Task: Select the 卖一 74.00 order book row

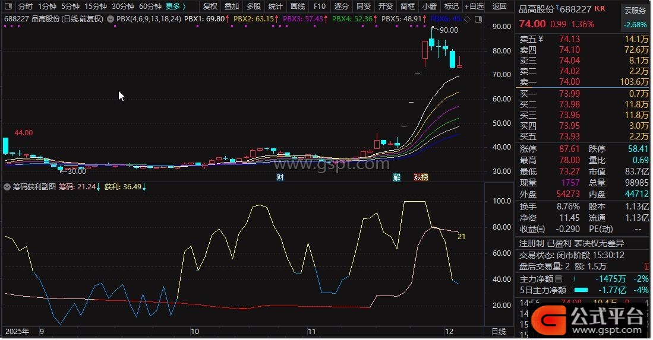Action: pyautogui.click(x=582, y=82)
